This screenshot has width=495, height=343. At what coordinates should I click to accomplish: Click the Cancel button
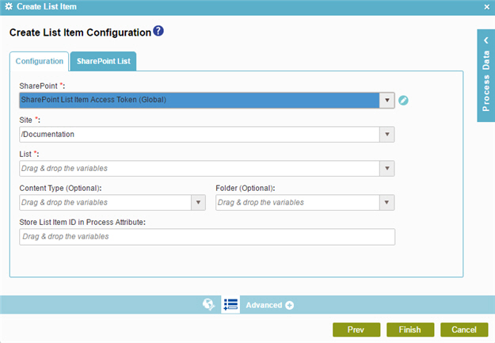click(464, 330)
